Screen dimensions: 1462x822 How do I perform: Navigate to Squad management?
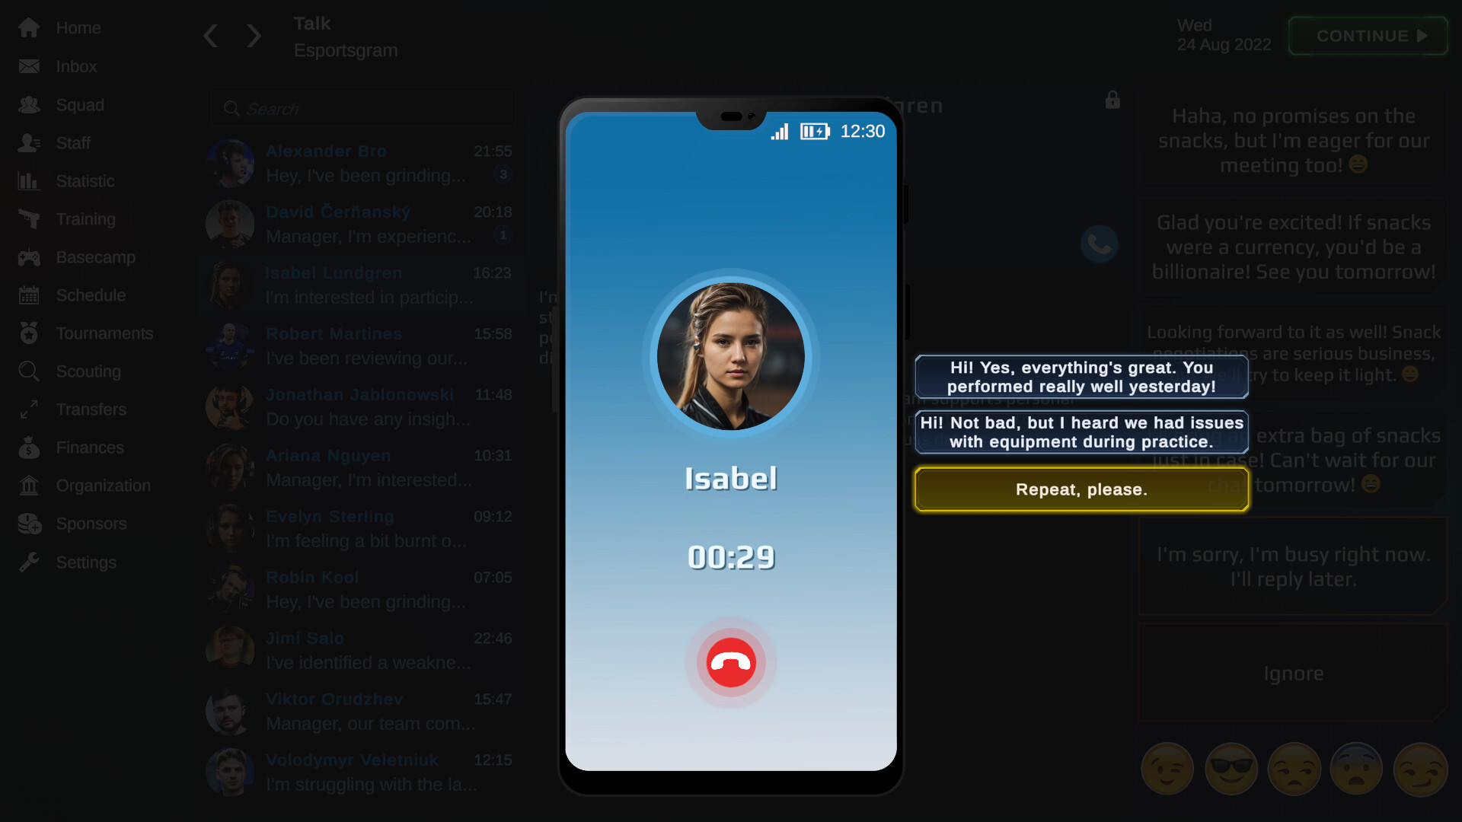click(x=78, y=104)
